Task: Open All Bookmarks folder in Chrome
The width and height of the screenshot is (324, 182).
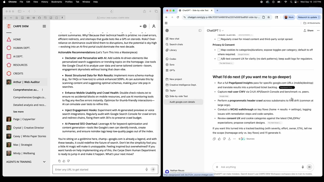Action: 311,23
